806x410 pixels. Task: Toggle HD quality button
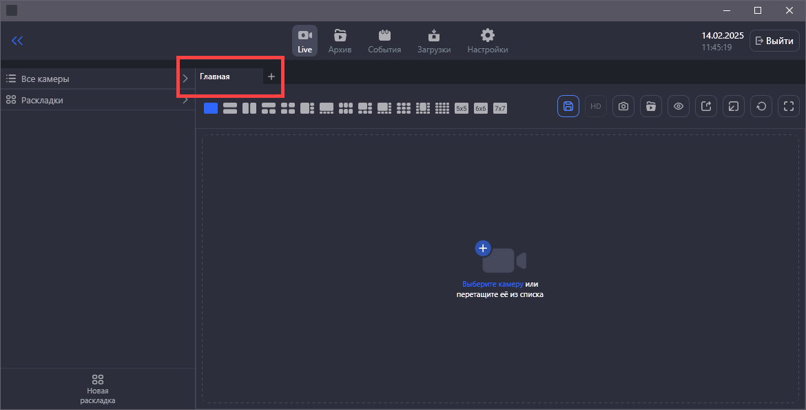(595, 106)
